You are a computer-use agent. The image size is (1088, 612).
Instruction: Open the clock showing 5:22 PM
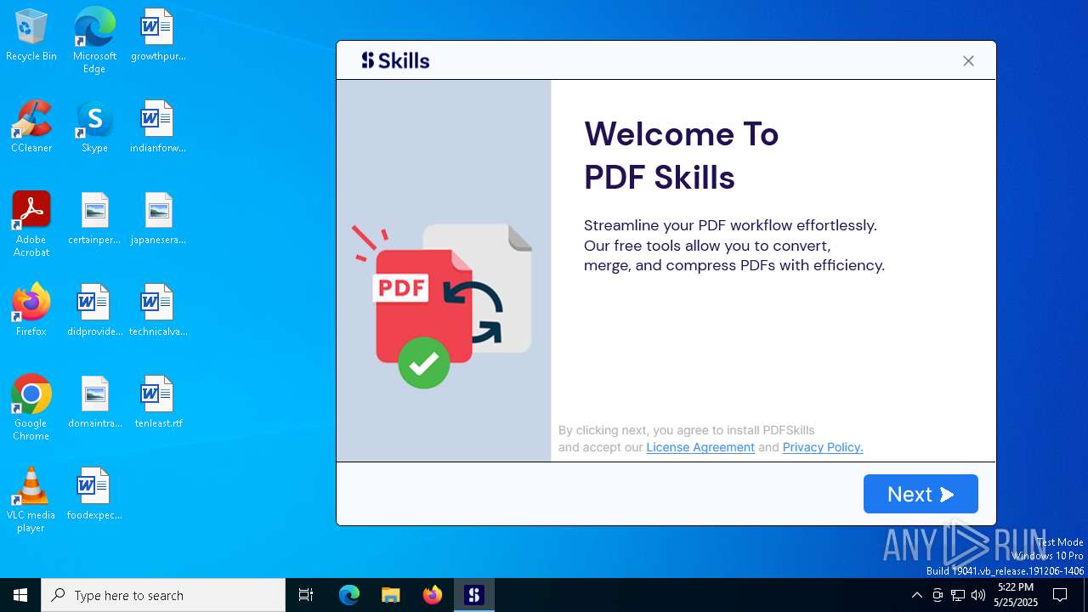1016,595
